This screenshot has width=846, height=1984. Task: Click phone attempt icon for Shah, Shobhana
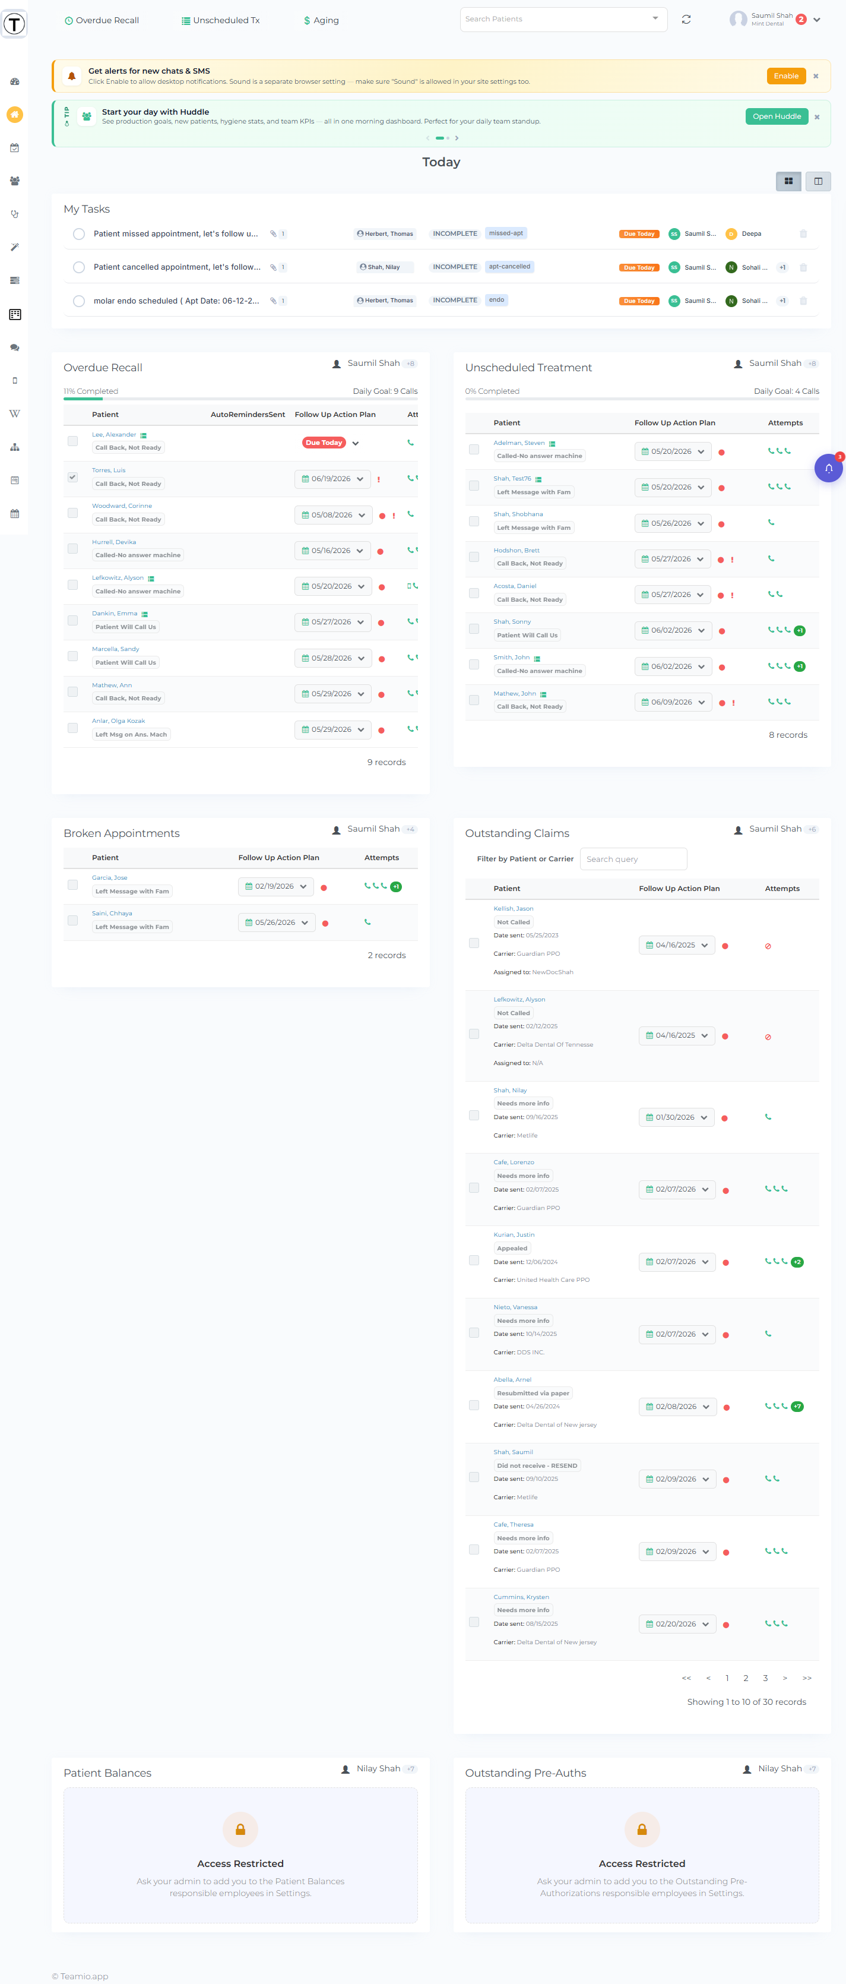(771, 522)
